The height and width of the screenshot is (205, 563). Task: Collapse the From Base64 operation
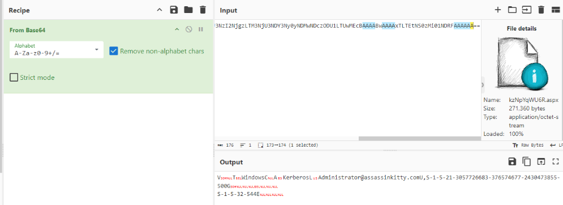177,29
